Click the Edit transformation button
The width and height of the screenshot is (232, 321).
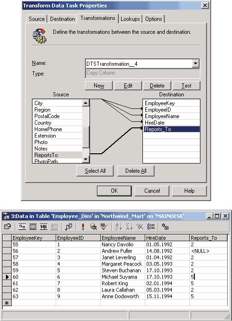coord(128,86)
